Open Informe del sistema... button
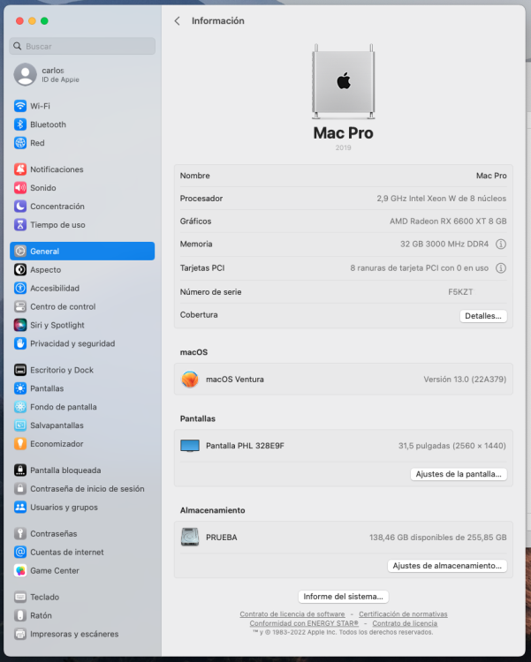 pos(343,597)
